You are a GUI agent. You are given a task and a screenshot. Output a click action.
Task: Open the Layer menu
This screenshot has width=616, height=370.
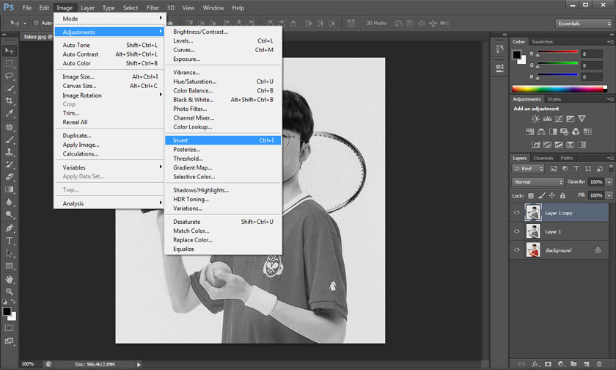click(87, 8)
